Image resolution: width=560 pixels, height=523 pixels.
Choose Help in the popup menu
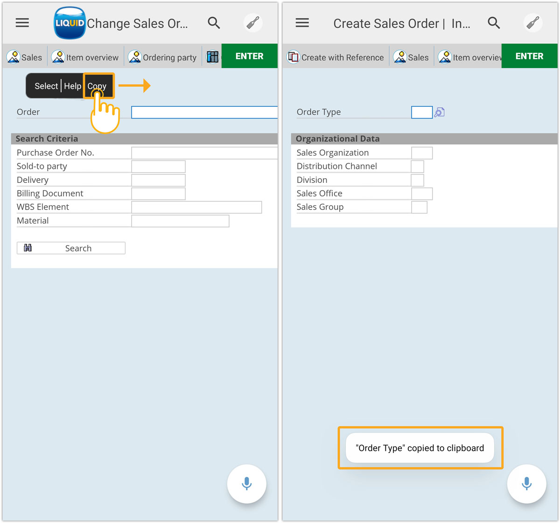pos(72,86)
